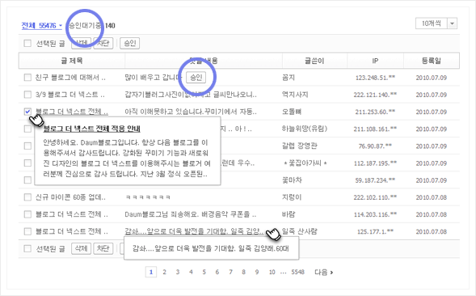The image size is (476, 296).
Task: Click author name 지렁이
Action: pyautogui.click(x=292, y=197)
